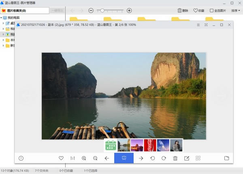This screenshot has height=174, width=243.
Task: Open the edit image pencil icon
Action: (187, 158)
